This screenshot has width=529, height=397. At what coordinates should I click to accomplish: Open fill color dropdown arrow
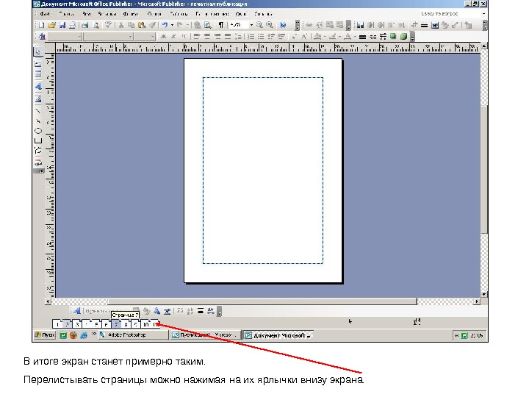(x=325, y=37)
